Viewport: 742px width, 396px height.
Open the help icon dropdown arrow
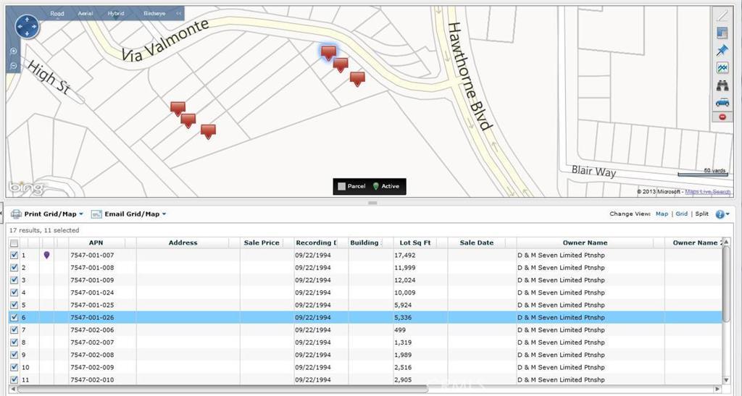728,214
